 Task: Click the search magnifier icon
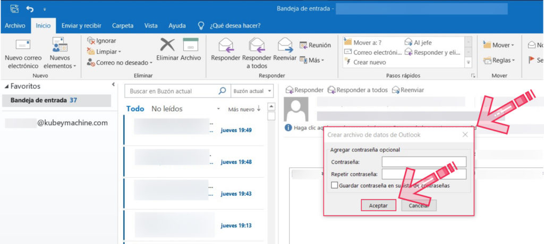(x=223, y=91)
